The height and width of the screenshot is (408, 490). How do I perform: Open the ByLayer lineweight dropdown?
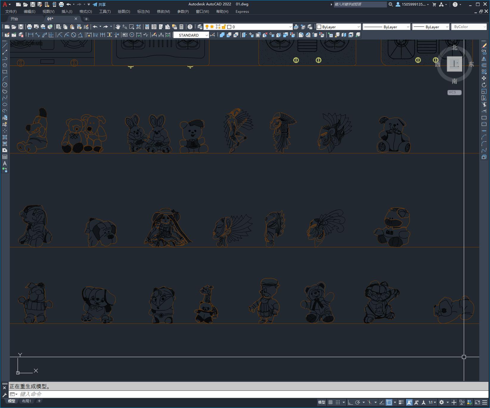(447, 27)
